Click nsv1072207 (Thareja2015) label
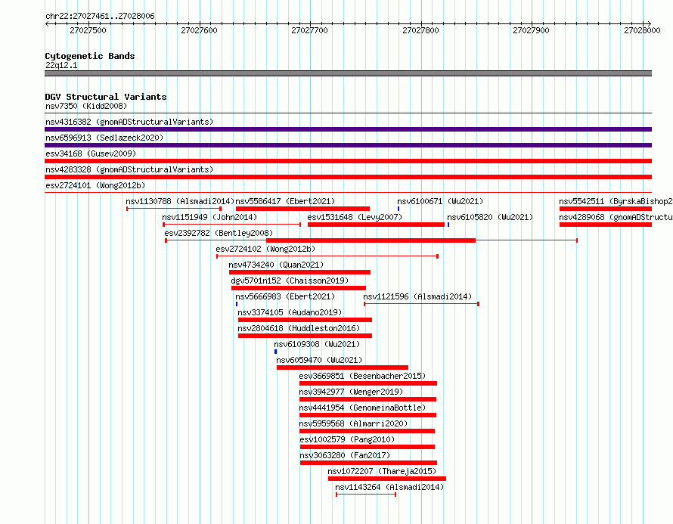Screen dimensions: 673x524 382,471
